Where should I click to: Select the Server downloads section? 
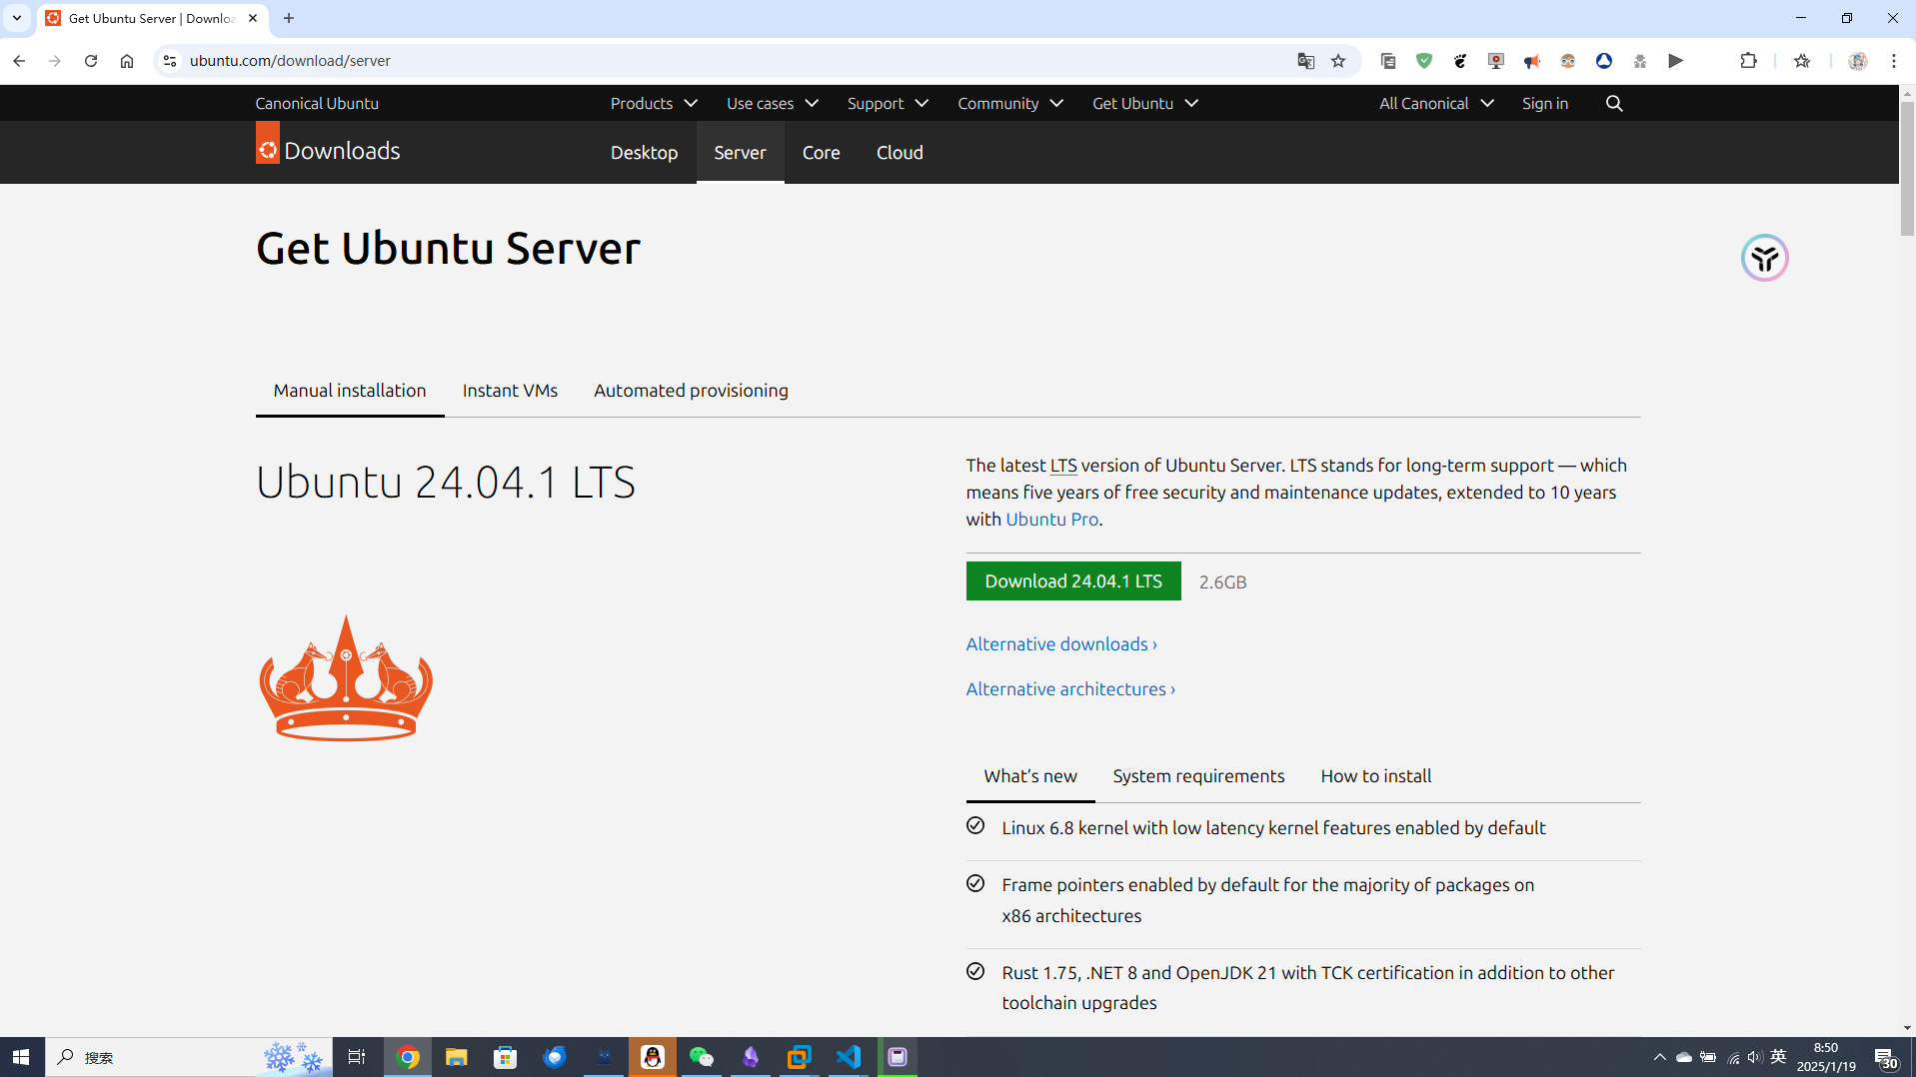[740, 152]
